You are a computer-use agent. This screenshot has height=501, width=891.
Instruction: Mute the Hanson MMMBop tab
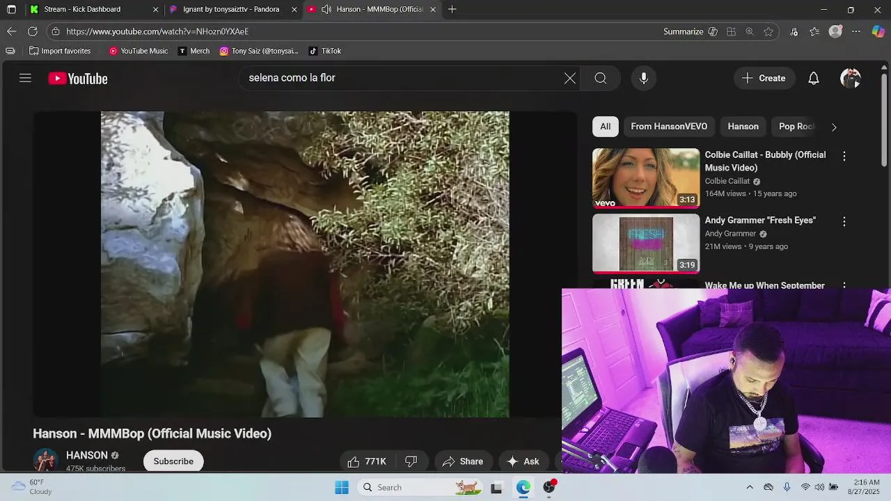pos(326,9)
